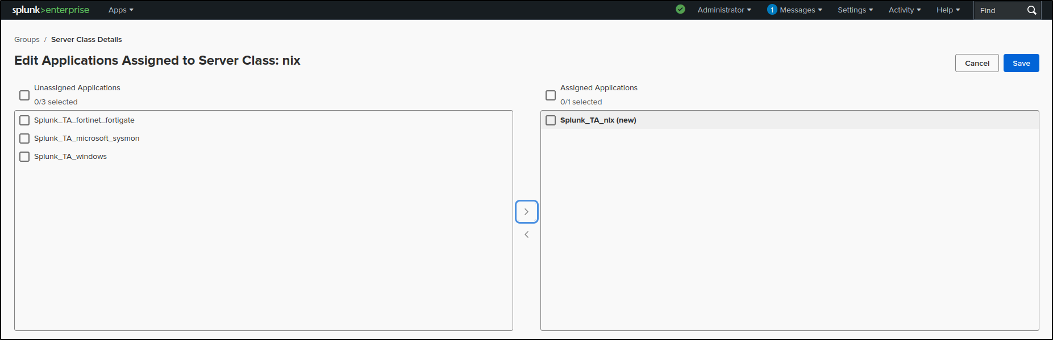
Task: Click the Save button
Action: [1021, 63]
